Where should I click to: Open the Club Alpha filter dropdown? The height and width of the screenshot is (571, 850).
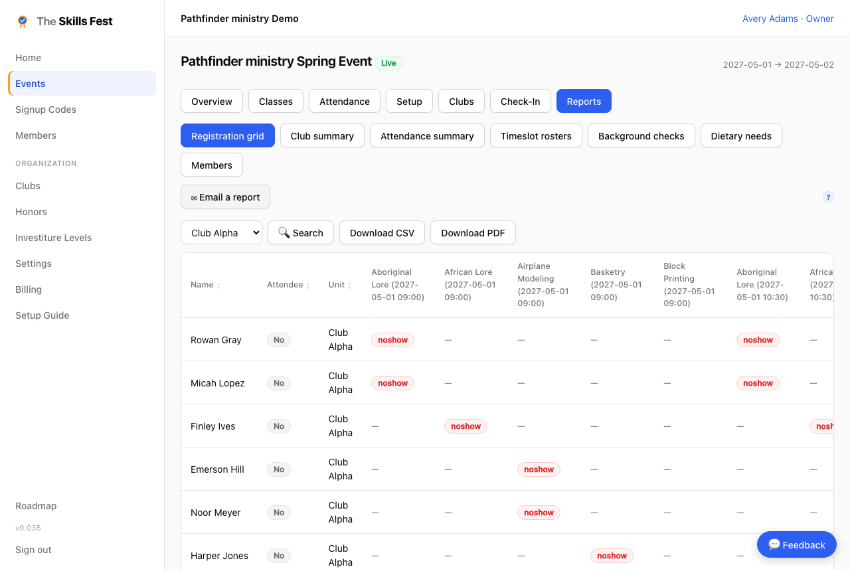(221, 233)
